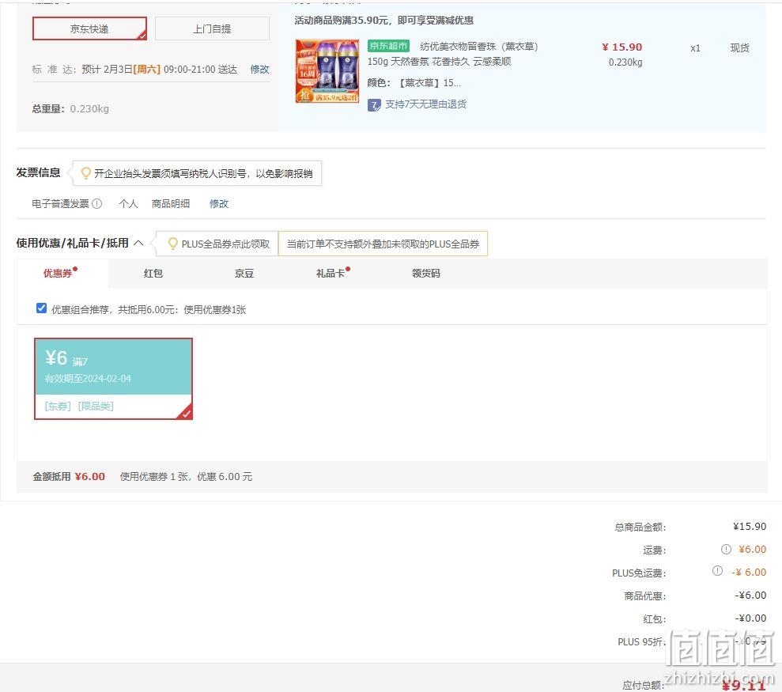Switch to 红包 tab
782x692 pixels.
click(x=153, y=274)
